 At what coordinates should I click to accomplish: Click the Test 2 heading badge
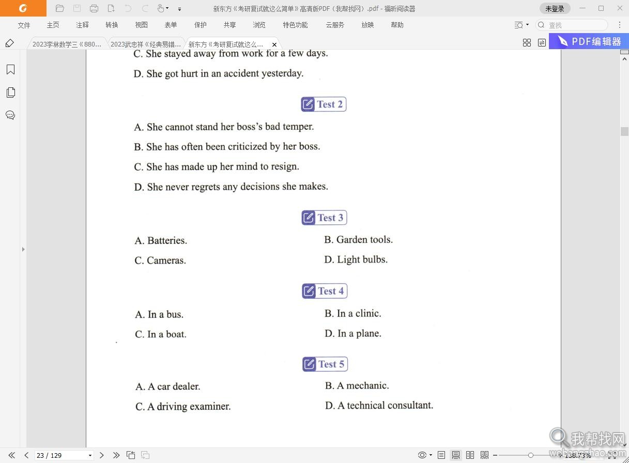tap(324, 104)
